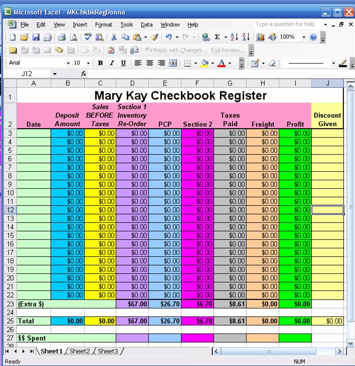Click the Line Color pencil button
Viewport: 355px width, 366px height.
click(x=343, y=63)
